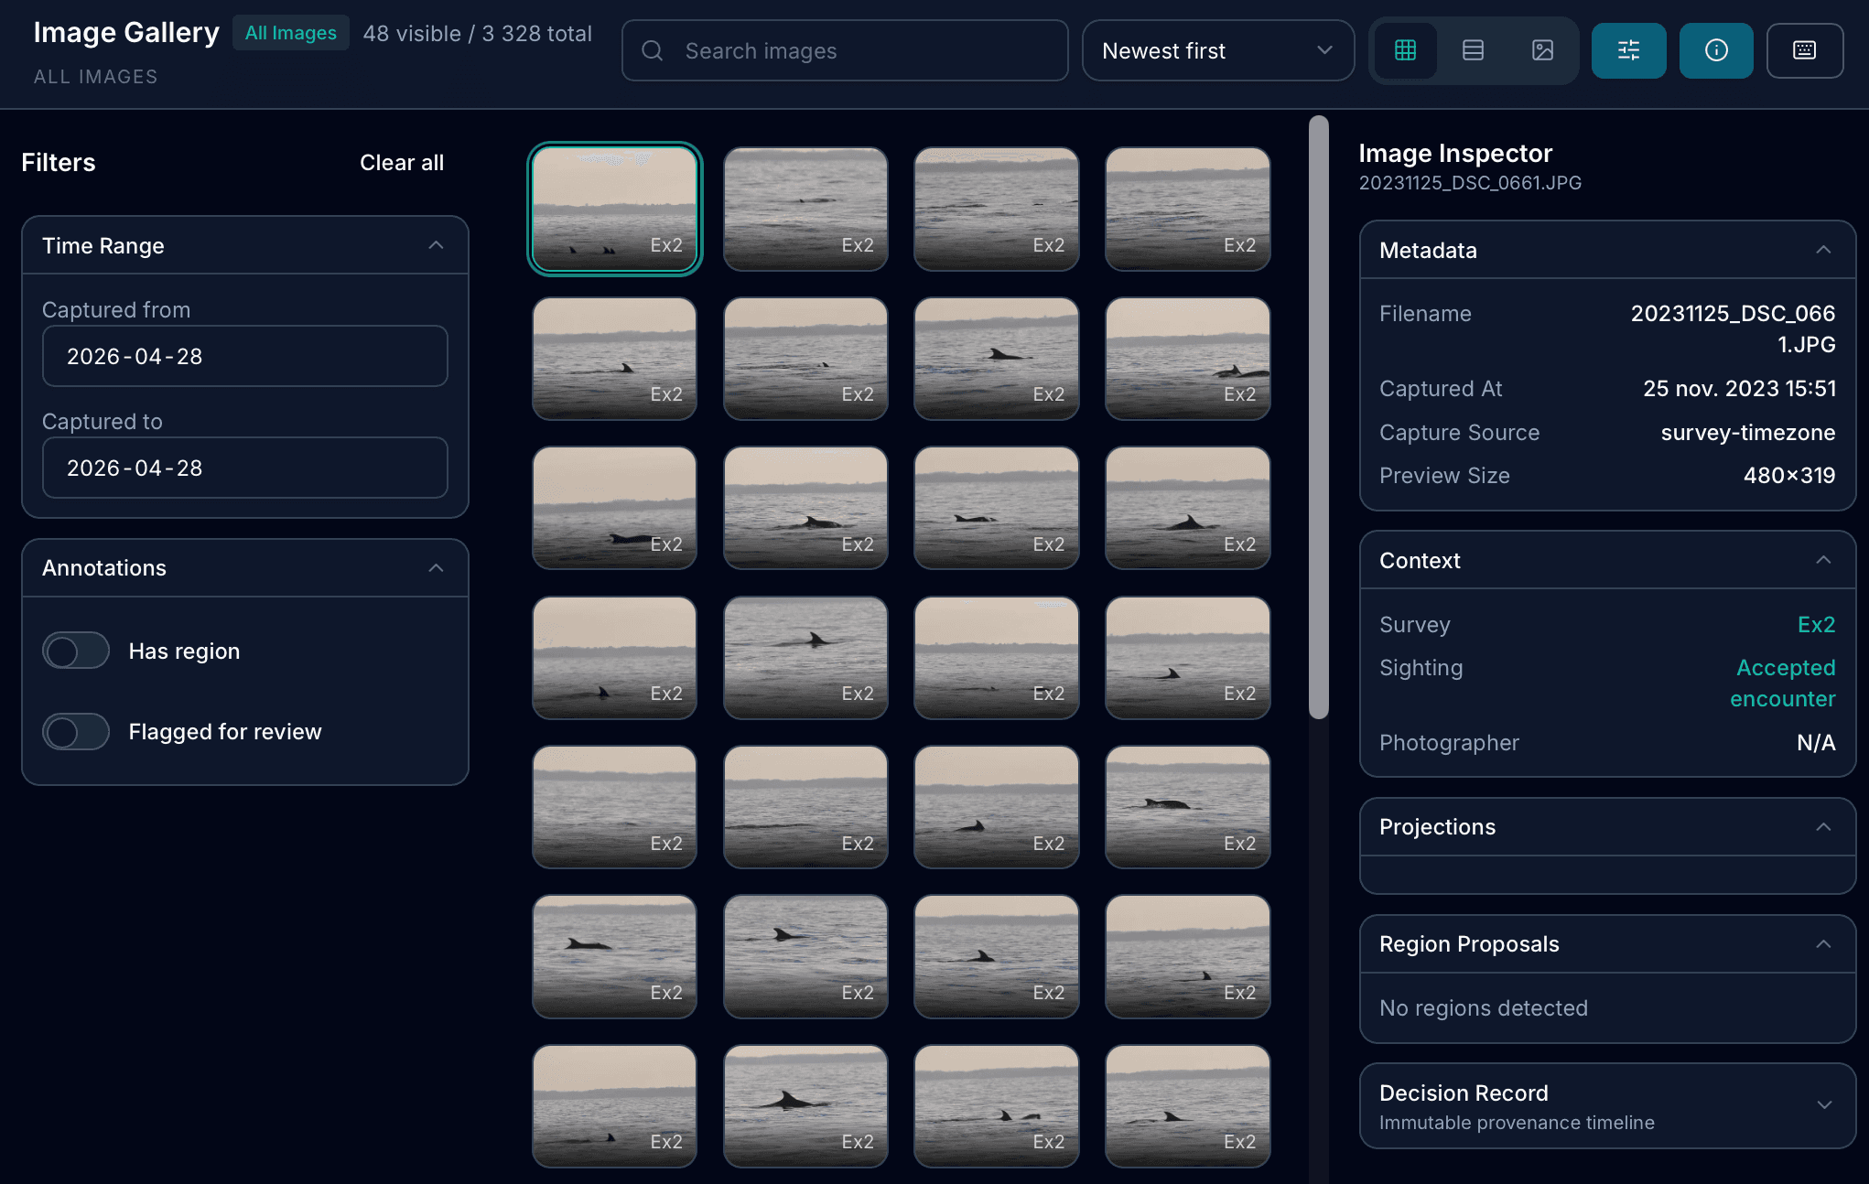Open the Newest first sort dropdown
This screenshot has height=1184, width=1869.
pos(1217,50)
